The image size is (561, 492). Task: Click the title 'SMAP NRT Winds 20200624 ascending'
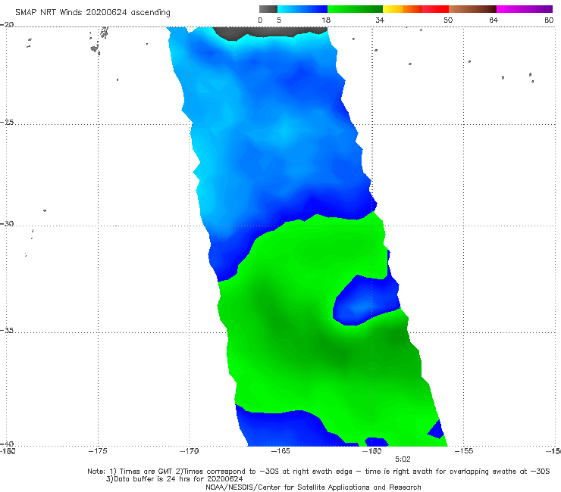[x=92, y=13]
